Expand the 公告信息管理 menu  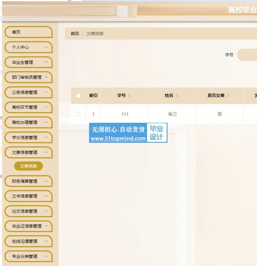pyautogui.click(x=28, y=92)
